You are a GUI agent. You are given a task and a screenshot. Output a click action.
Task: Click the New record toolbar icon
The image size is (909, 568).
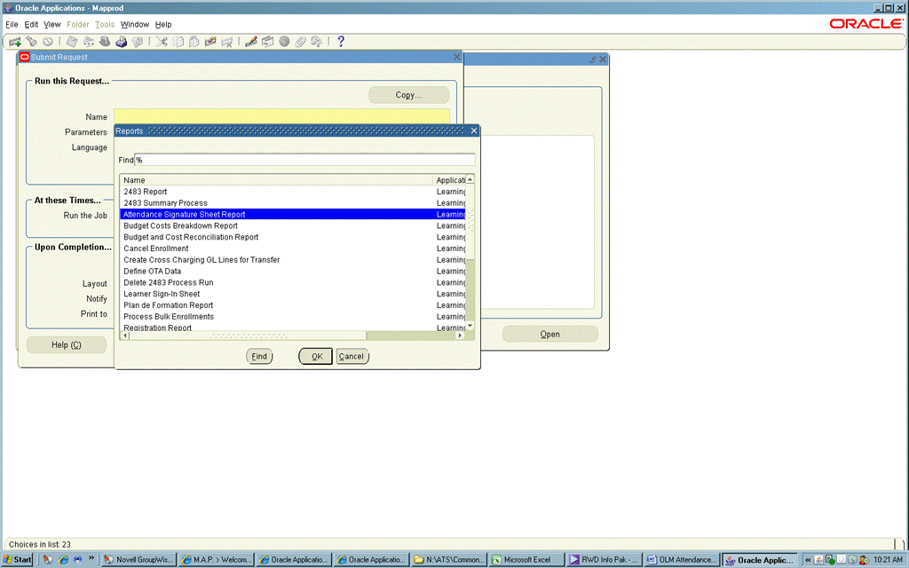click(15, 42)
